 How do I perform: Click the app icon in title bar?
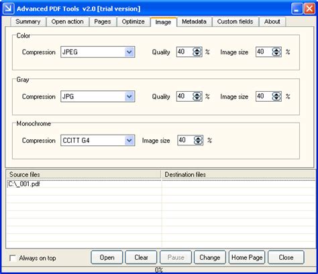tap(9, 9)
